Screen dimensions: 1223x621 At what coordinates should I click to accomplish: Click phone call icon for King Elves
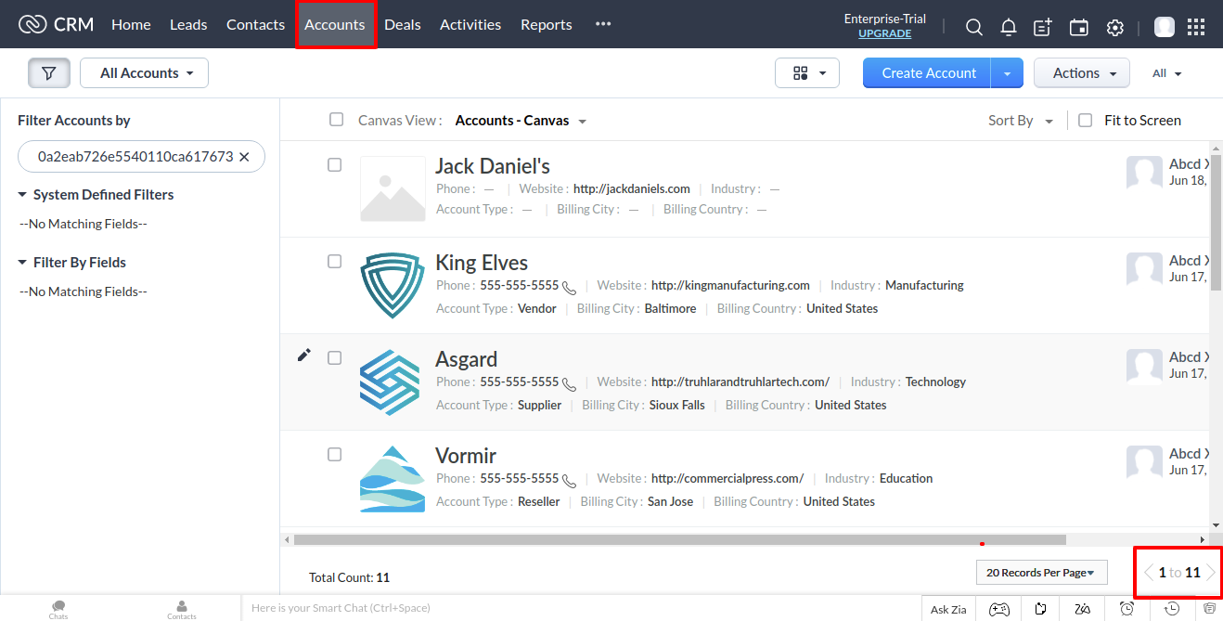[x=569, y=288]
